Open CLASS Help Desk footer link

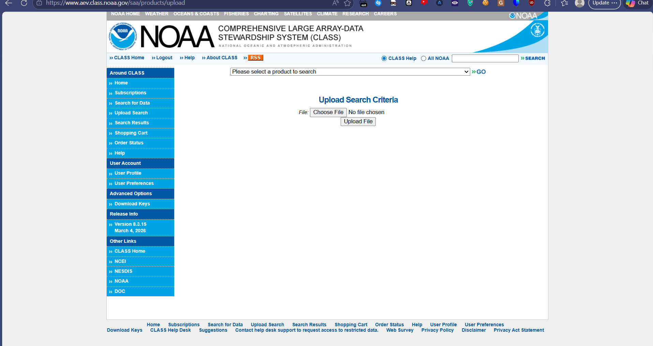(170, 330)
